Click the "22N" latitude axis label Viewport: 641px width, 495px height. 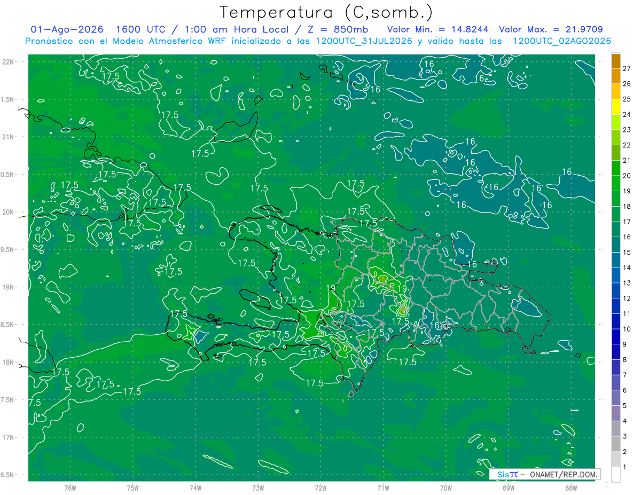point(9,62)
